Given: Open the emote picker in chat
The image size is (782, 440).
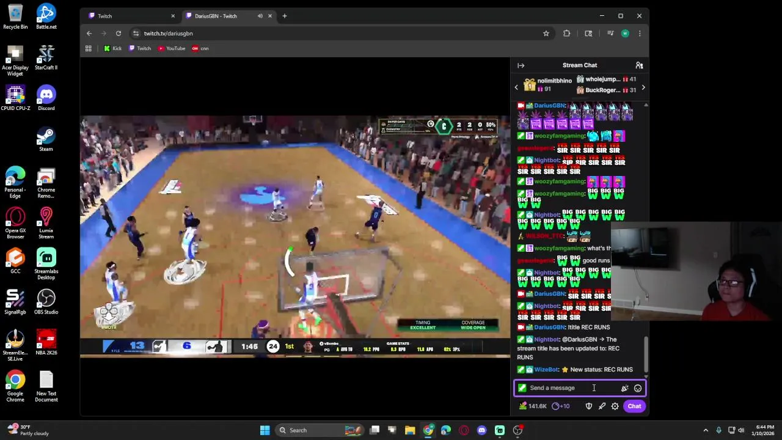Looking at the screenshot, I should pos(637,388).
